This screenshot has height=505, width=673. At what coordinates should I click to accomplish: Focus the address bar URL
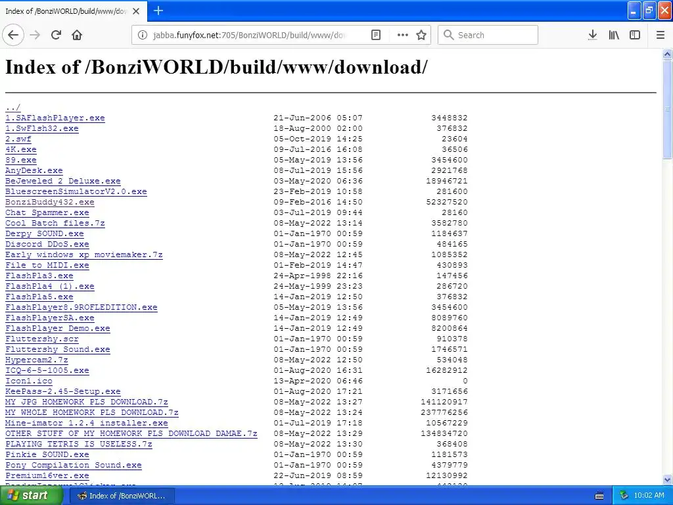pyautogui.click(x=249, y=35)
